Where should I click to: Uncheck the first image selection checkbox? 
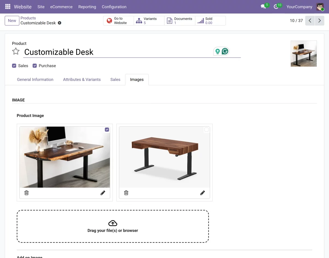pyautogui.click(x=107, y=130)
